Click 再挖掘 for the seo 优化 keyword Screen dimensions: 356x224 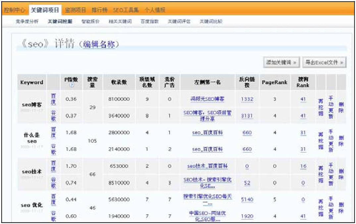[321, 208]
